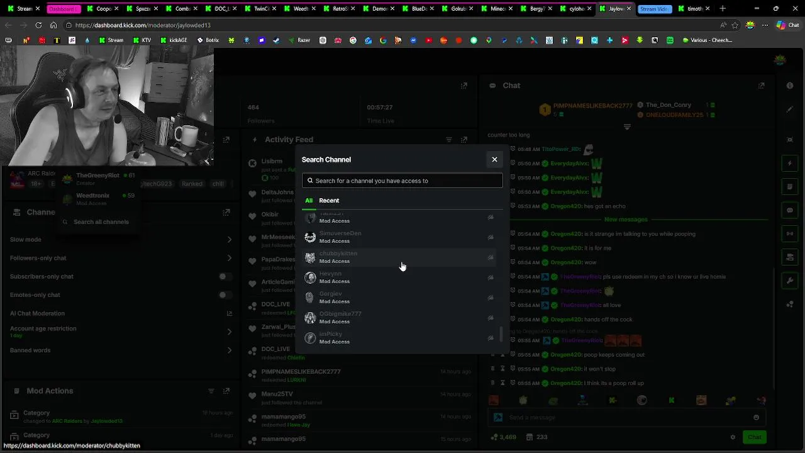Screen dimensions: 805x453
Task: Reload the page with the browser refresh button
Action: coord(38,25)
